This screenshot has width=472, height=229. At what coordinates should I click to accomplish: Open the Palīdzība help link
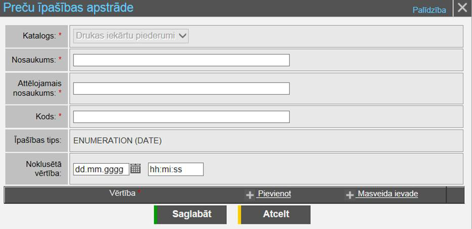point(429,10)
